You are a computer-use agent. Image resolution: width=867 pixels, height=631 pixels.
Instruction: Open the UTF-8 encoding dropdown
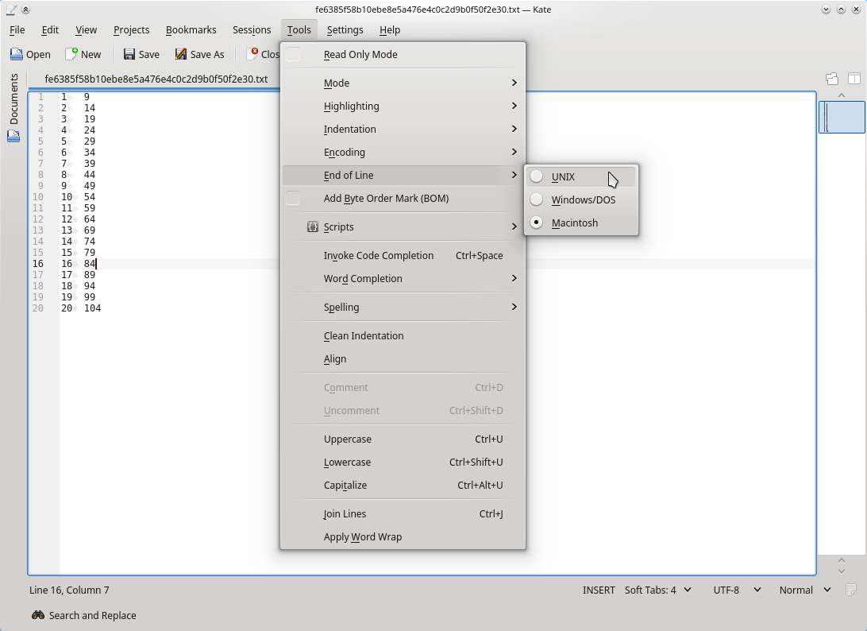coord(737,590)
